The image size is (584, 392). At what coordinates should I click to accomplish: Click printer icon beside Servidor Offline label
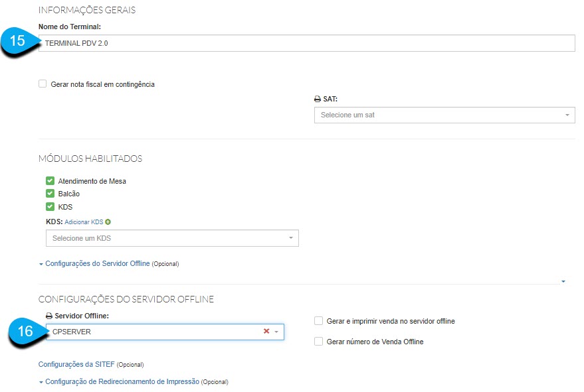click(x=49, y=316)
